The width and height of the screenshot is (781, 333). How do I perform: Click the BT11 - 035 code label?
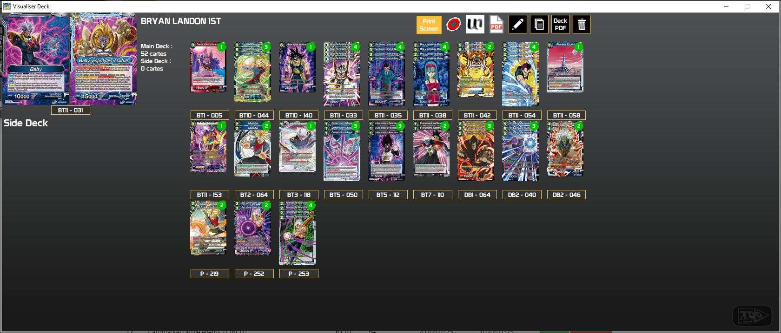click(x=388, y=115)
